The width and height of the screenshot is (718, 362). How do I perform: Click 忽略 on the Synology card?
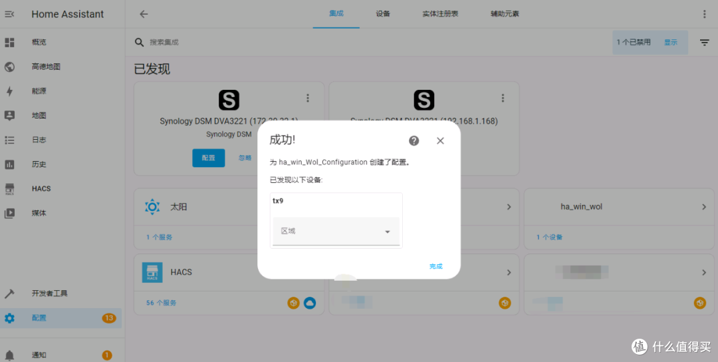pos(245,158)
